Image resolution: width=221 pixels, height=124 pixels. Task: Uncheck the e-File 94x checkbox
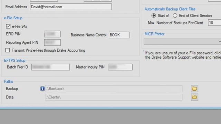(x=8, y=26)
